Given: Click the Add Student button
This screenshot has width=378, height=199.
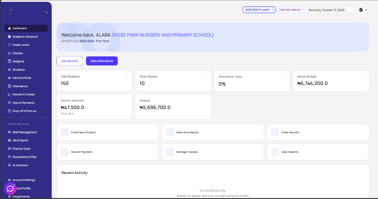Looking at the screenshot, I should tap(70, 61).
